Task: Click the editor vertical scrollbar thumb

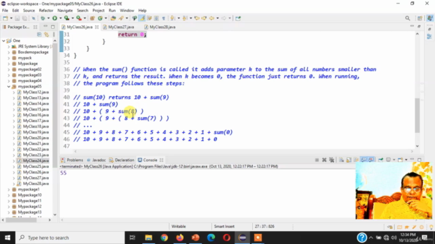Action: coord(417,115)
